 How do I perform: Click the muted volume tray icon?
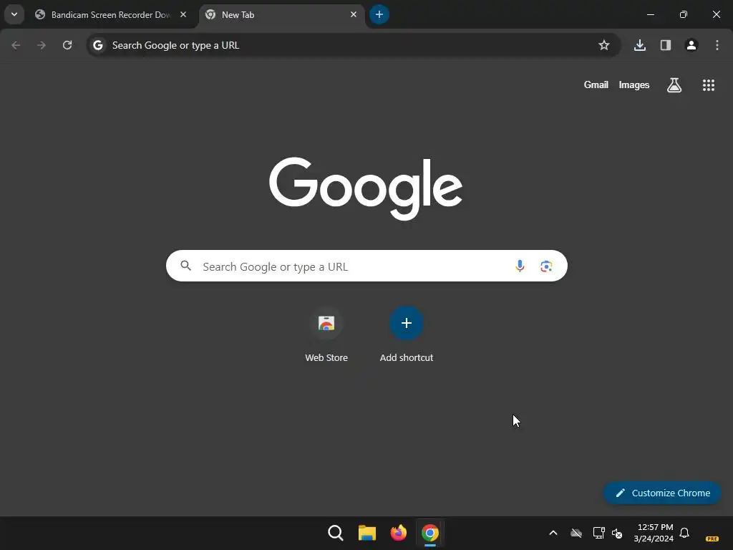pos(617,533)
